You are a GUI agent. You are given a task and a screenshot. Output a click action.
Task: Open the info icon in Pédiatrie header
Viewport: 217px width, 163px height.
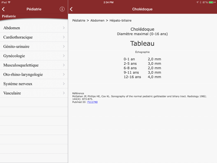(x=62, y=9)
